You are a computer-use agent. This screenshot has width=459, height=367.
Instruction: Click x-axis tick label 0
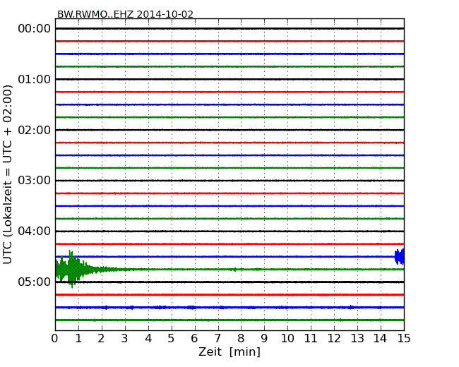[x=55, y=339]
